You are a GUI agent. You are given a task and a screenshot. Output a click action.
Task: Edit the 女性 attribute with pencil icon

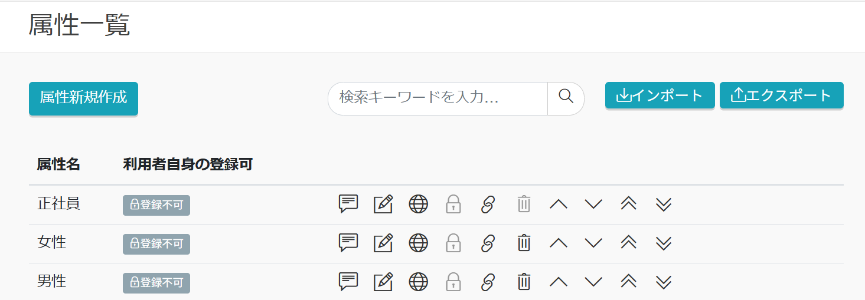(383, 243)
